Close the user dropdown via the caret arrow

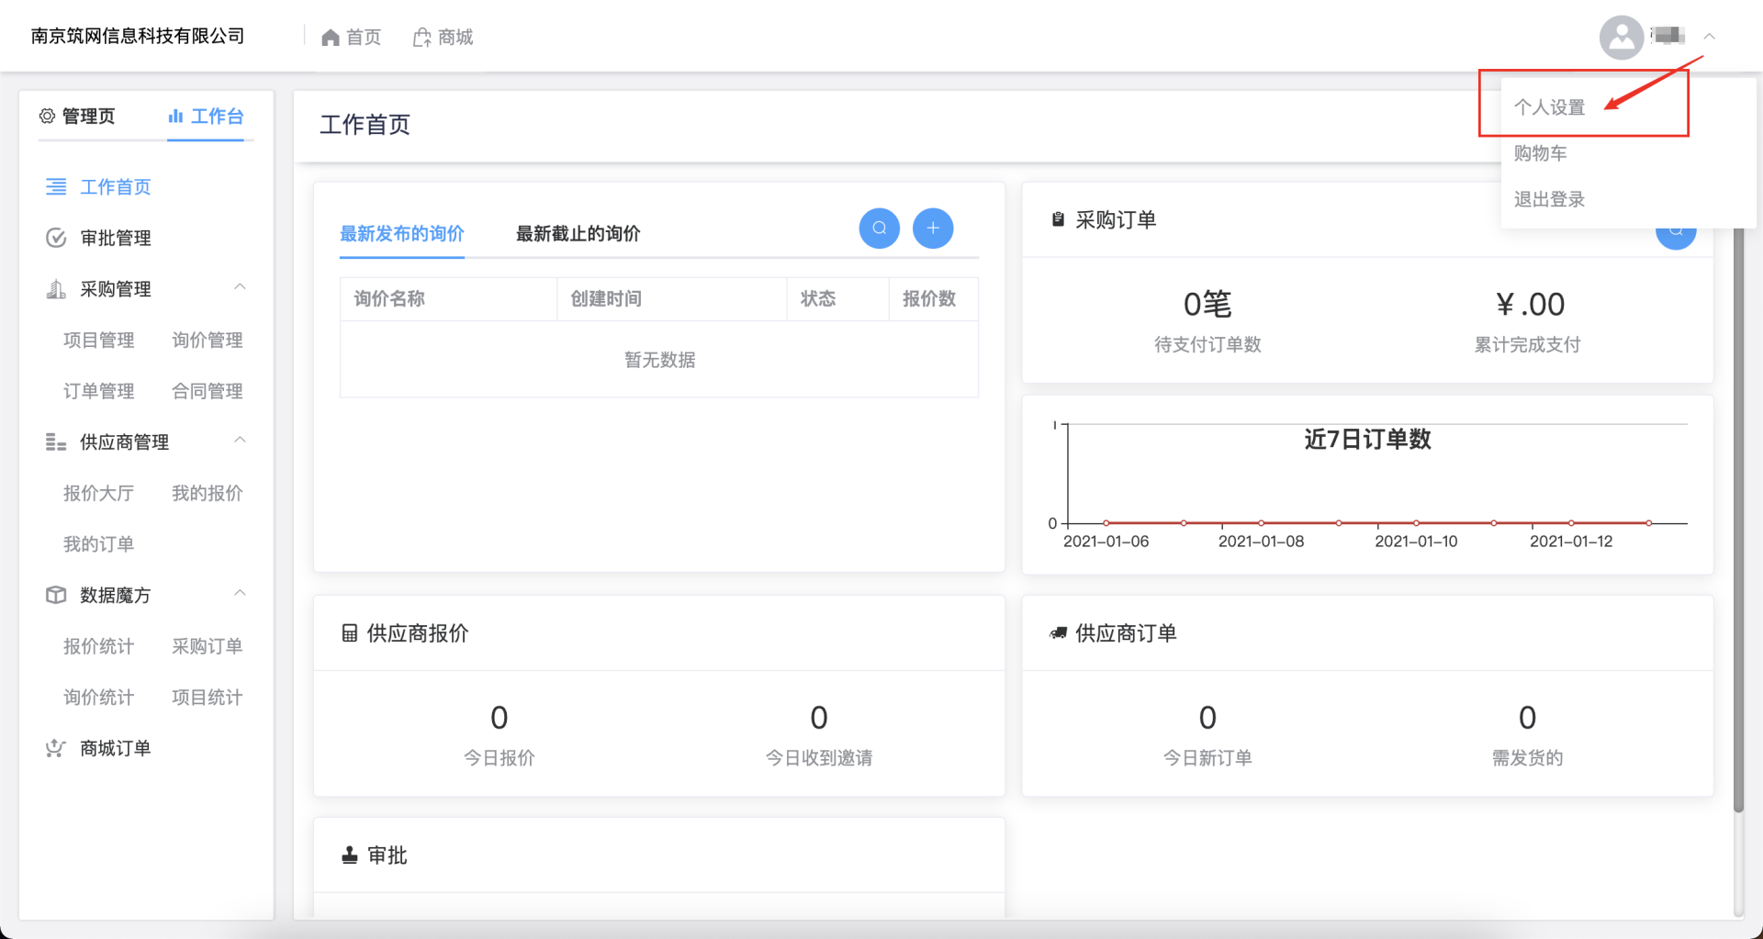click(x=1709, y=37)
